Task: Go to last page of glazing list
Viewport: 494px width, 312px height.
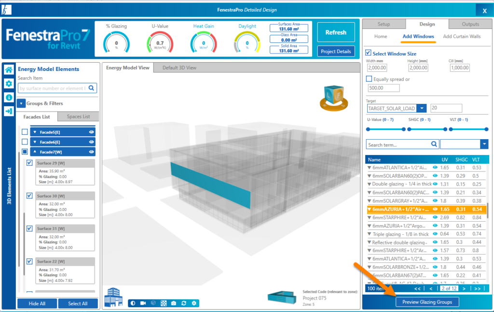Action: (477, 289)
